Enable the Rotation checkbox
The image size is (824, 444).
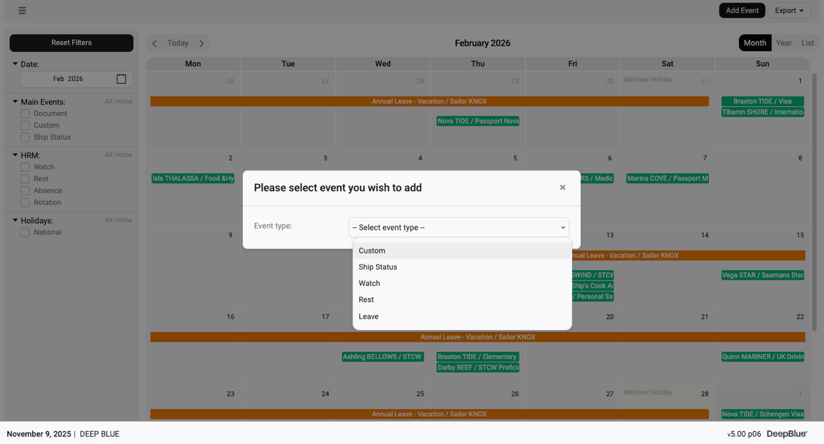[25, 202]
